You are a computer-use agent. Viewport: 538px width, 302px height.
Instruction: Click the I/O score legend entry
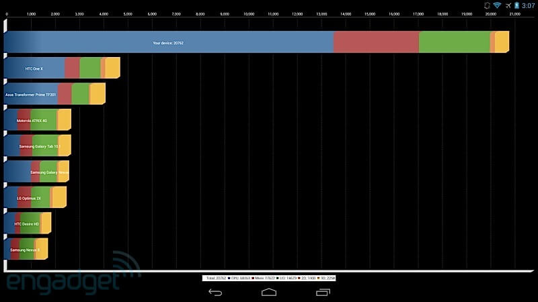coord(286,278)
